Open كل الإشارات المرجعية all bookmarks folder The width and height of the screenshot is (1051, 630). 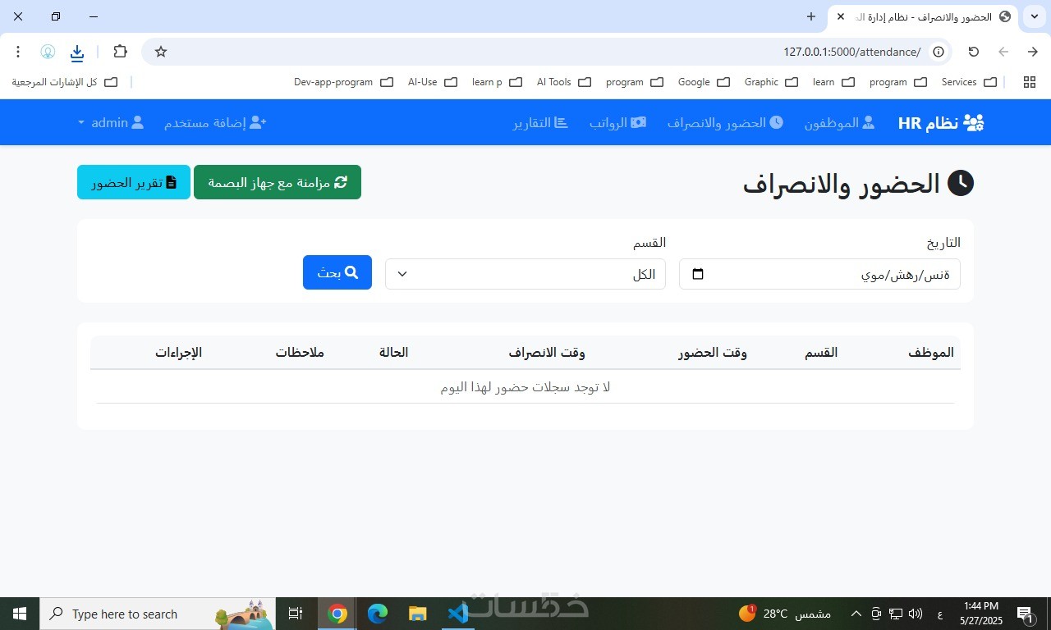tap(65, 82)
